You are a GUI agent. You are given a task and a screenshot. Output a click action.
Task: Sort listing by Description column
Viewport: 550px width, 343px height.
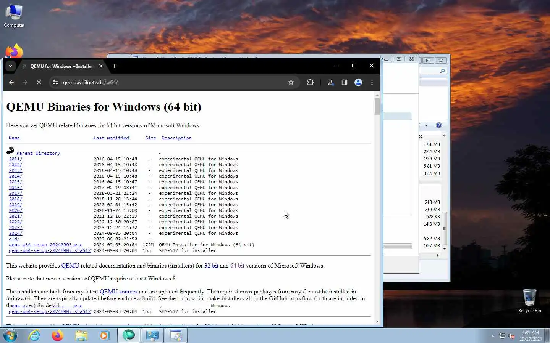point(176,138)
